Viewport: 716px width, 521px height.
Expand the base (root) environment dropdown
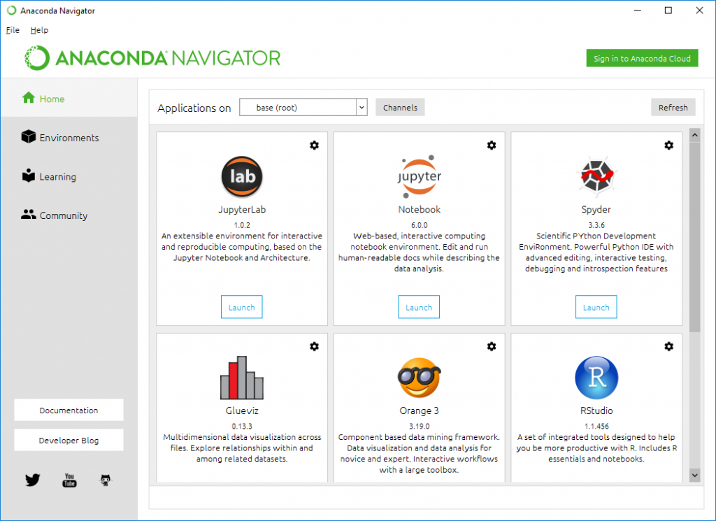click(x=361, y=108)
